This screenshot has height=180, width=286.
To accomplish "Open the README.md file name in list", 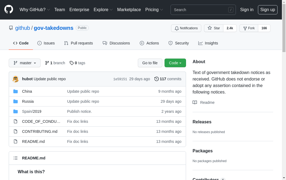I will [34, 141].
